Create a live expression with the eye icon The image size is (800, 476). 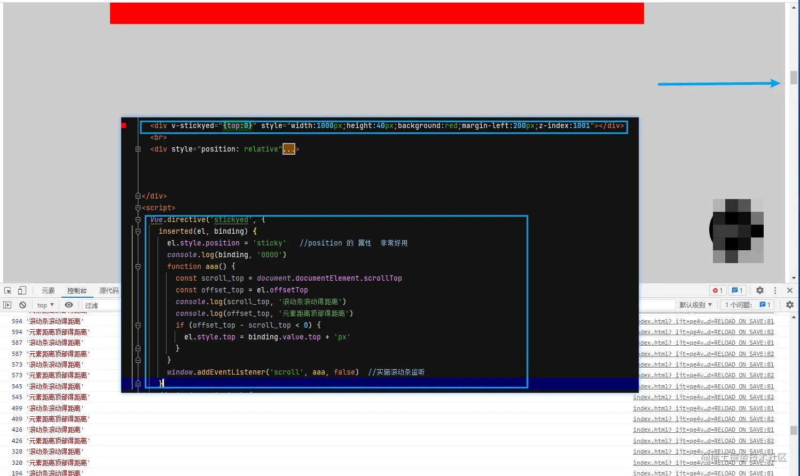click(x=69, y=305)
